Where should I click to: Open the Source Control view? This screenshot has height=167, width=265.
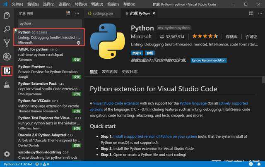[7, 43]
